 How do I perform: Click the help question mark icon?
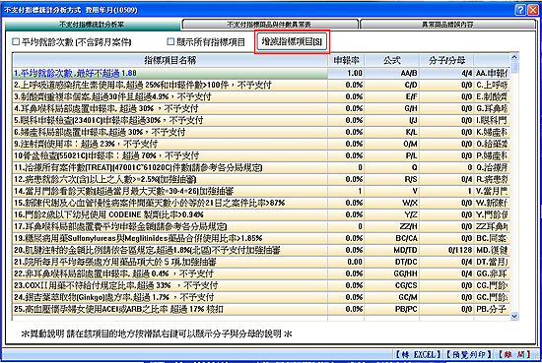point(520,10)
